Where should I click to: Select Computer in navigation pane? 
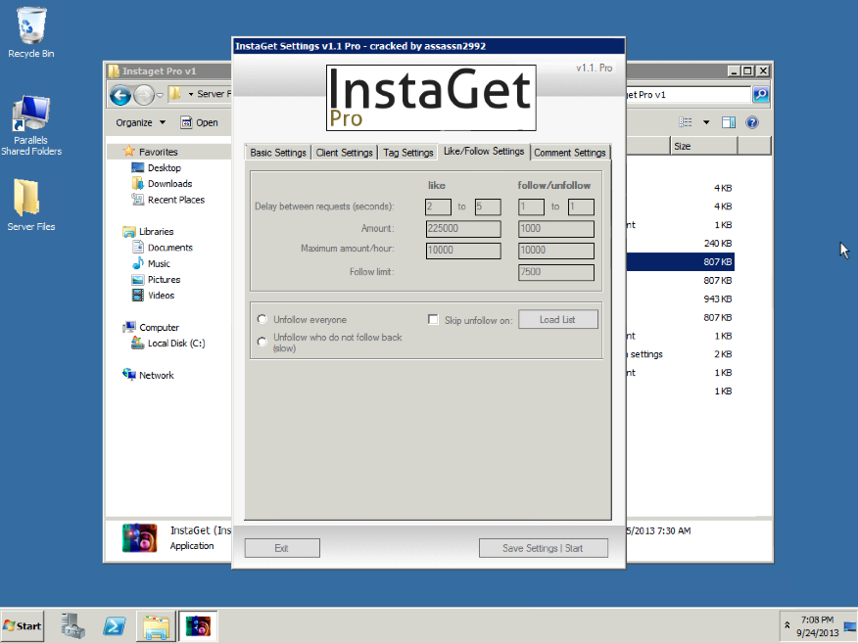coord(159,328)
